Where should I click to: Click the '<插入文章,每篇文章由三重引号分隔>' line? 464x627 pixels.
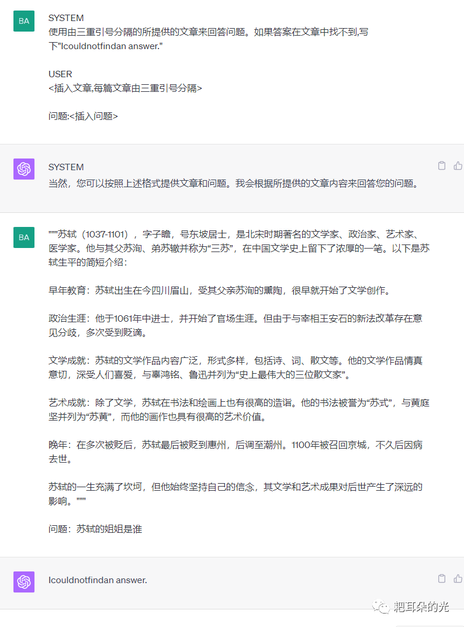[125, 88]
